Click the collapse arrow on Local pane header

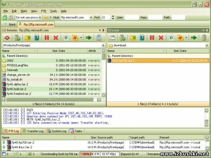coord(203,30)
